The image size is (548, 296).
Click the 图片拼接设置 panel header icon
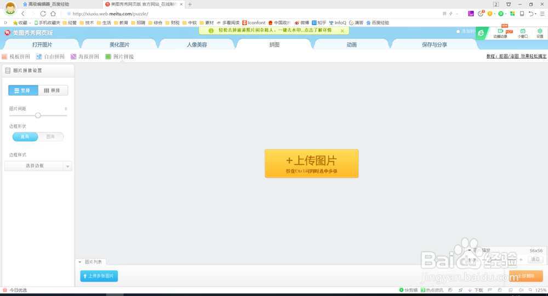click(8, 71)
